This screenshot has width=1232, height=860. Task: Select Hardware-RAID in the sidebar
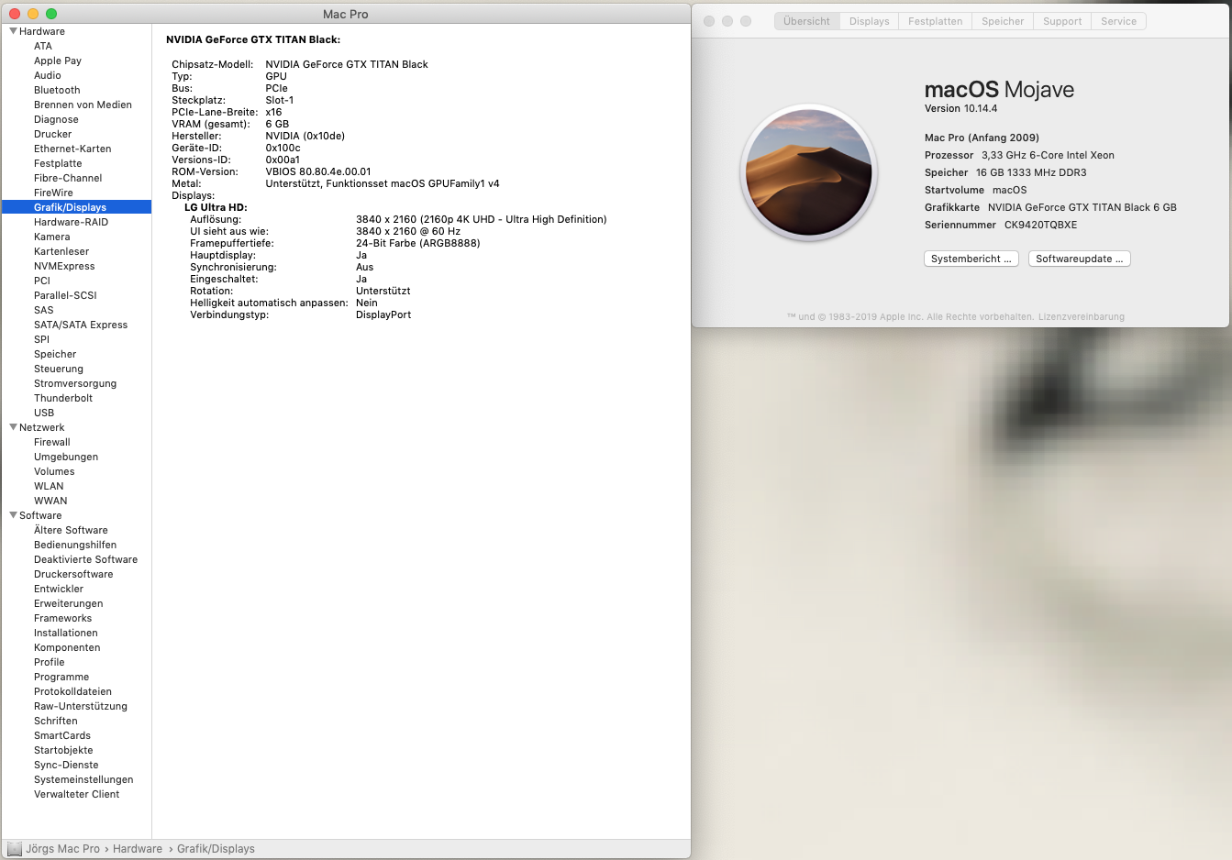[x=71, y=222]
